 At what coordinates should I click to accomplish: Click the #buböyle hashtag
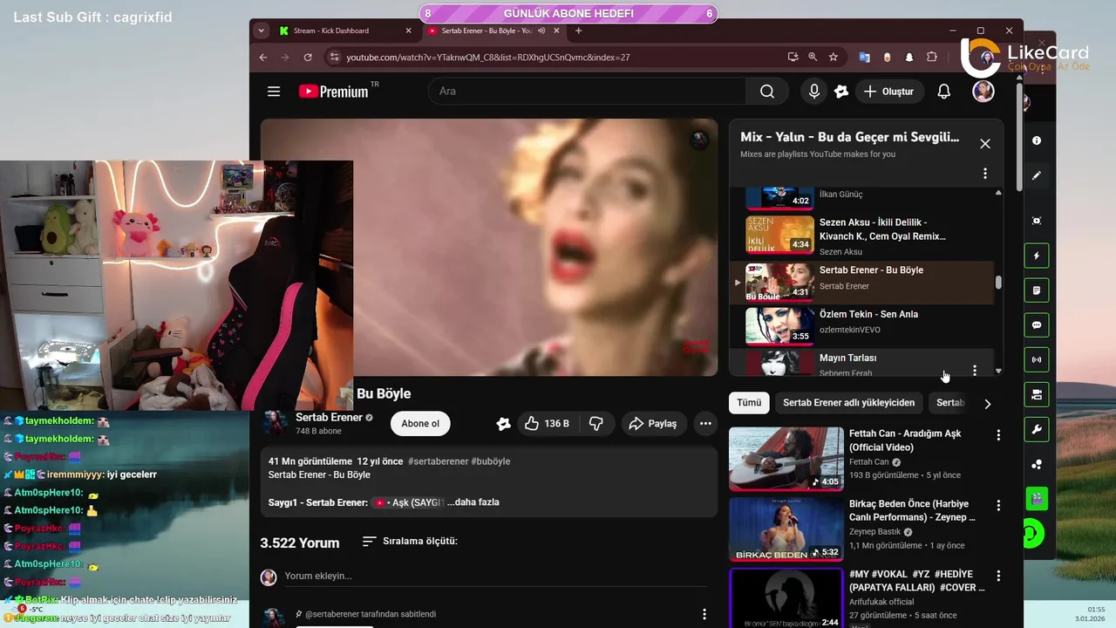[491, 461]
